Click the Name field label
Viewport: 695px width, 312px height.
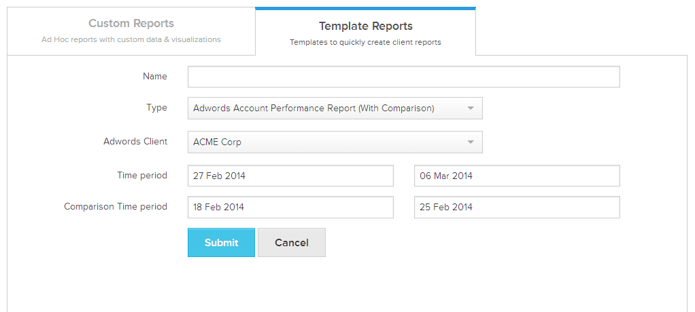pyautogui.click(x=155, y=77)
